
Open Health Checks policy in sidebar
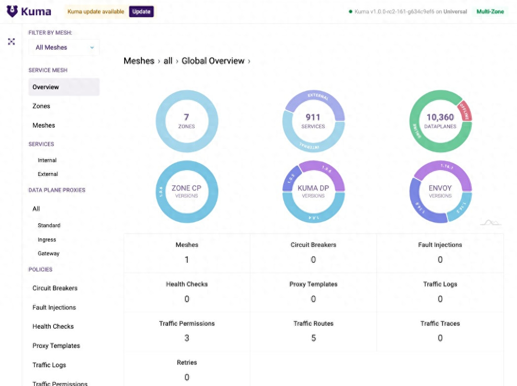click(53, 327)
